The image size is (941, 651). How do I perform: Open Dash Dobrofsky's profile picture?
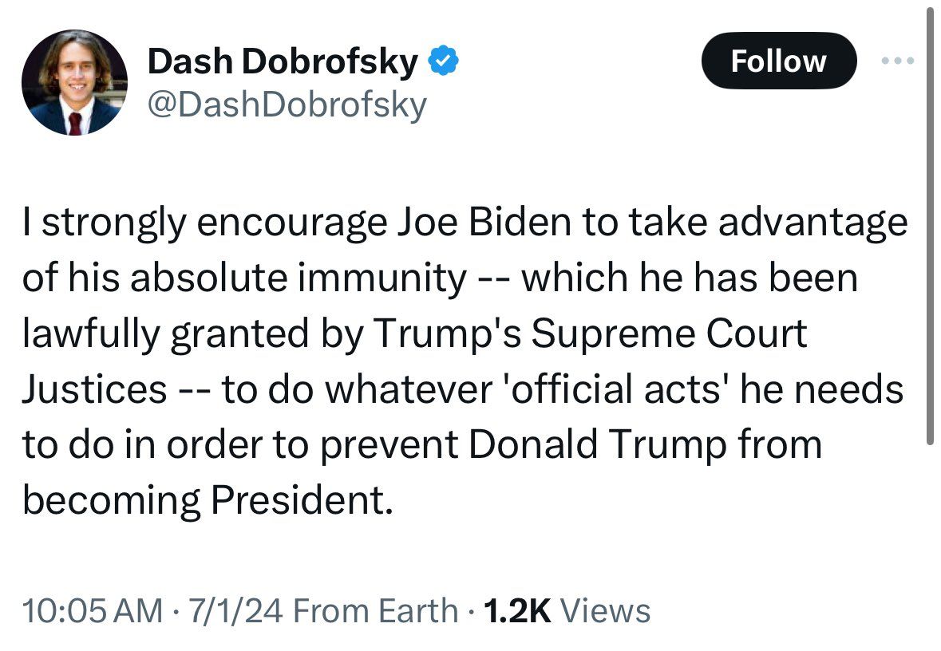pyautogui.click(x=74, y=83)
